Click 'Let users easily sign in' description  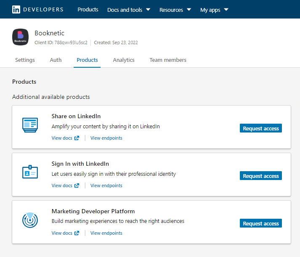coord(114,174)
